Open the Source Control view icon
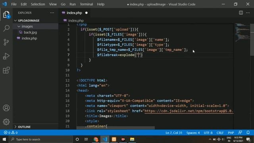The image size is (254, 143). (6, 42)
